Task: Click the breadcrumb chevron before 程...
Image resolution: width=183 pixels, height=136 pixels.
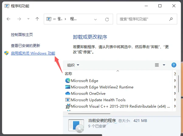Action: coord(65,19)
